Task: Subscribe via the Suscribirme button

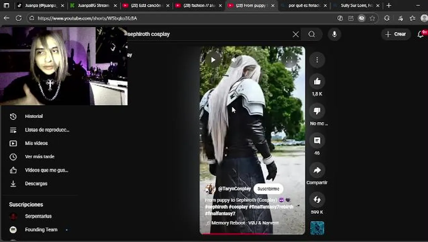Action: point(268,189)
